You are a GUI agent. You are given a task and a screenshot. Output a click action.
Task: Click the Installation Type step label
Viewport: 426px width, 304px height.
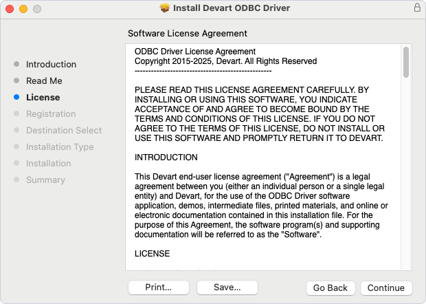(x=60, y=146)
